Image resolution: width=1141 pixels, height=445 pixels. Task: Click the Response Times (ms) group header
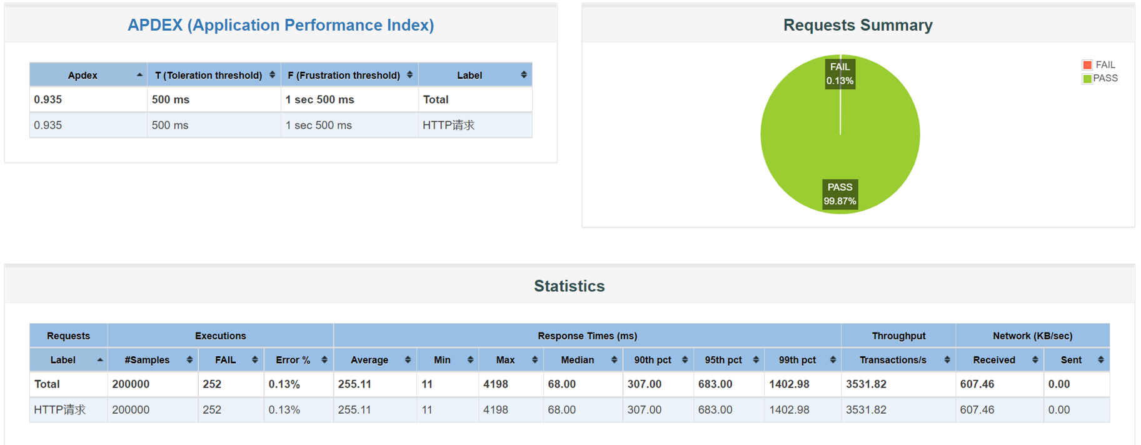click(588, 336)
